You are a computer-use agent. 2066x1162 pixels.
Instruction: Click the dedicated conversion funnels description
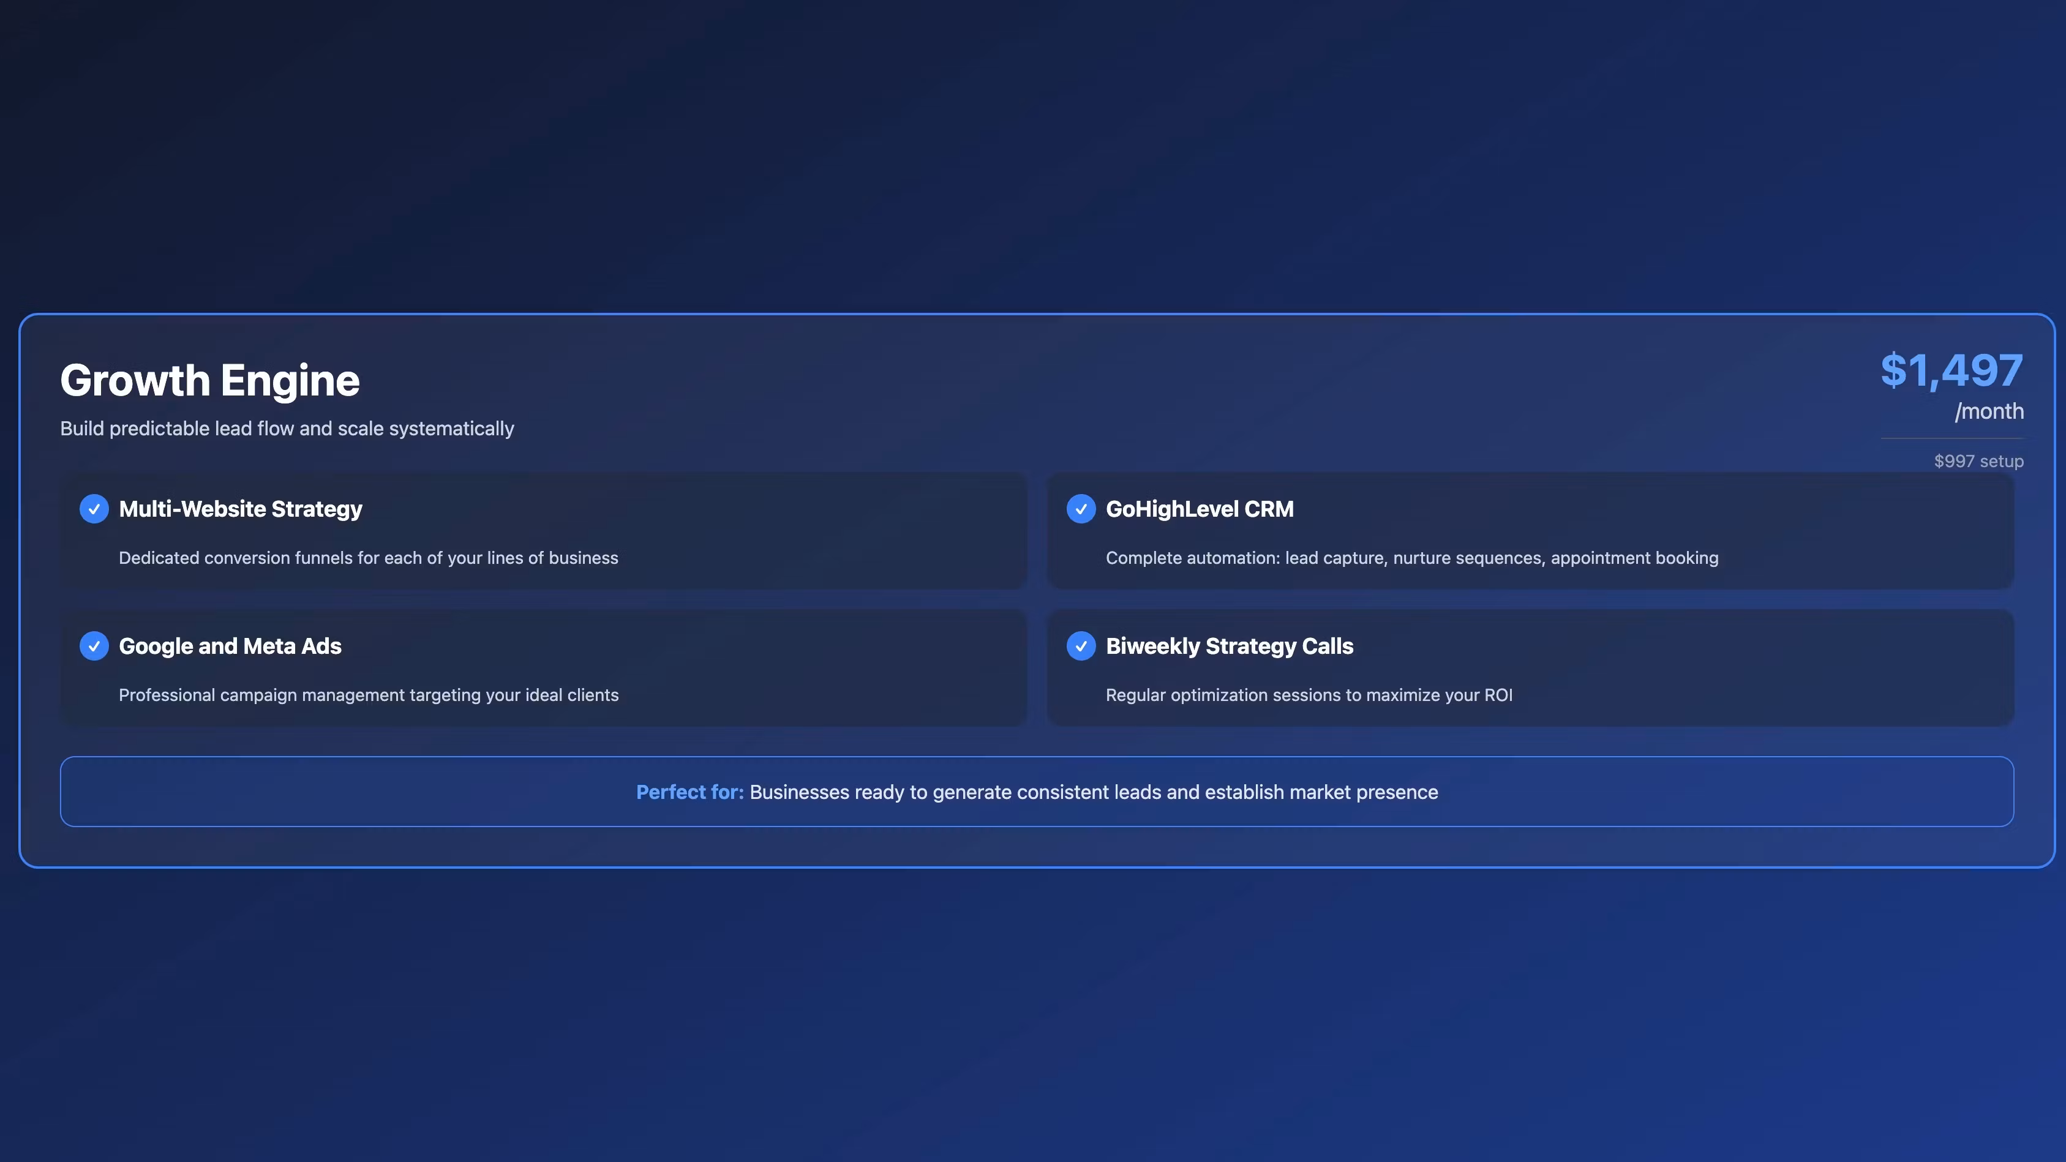[x=368, y=558]
